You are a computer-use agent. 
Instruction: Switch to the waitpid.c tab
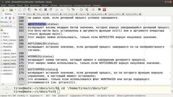pyautogui.click(x=55, y=14)
